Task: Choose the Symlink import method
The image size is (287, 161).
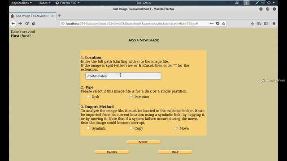Action: click(88, 128)
